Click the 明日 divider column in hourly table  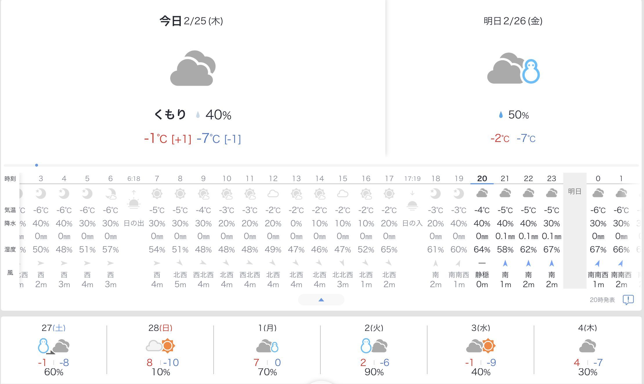(x=575, y=231)
